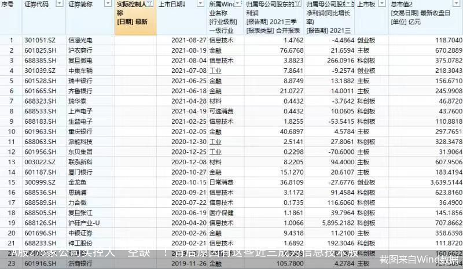Click stock code 688385.SH
This screenshot has width=463, height=269.
click(x=40, y=61)
